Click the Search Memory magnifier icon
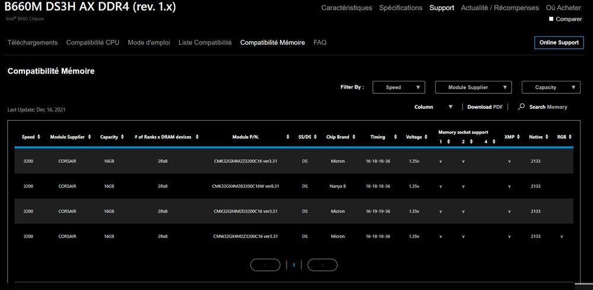The image size is (593, 290). (x=521, y=107)
